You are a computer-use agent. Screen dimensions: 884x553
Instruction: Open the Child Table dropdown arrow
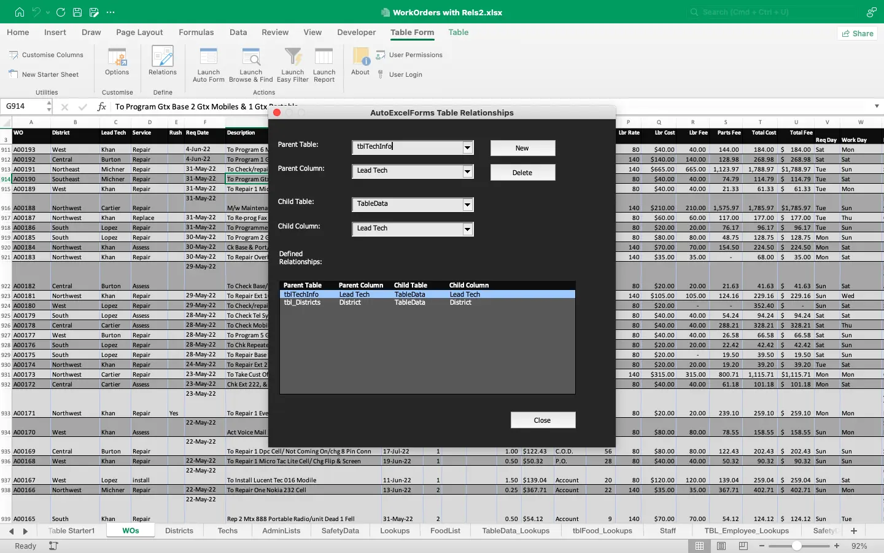point(468,205)
